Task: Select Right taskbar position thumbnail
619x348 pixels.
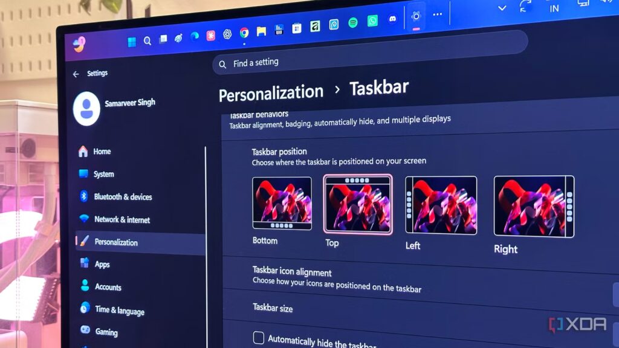Action: click(x=534, y=207)
